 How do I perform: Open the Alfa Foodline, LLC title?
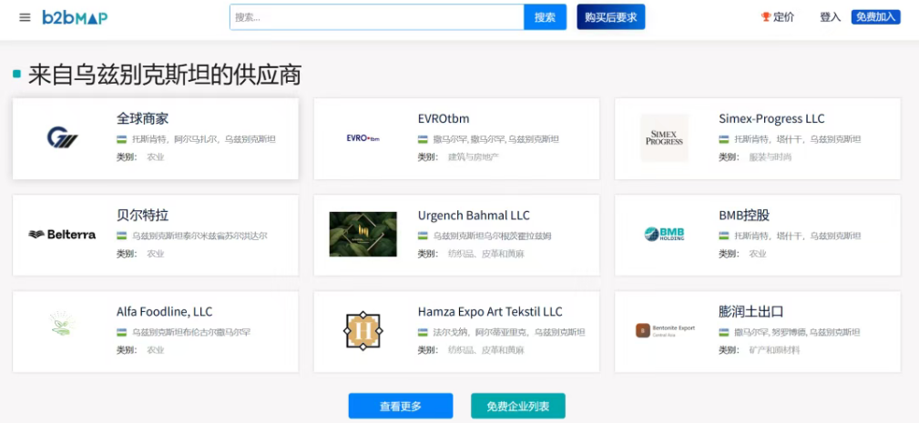[x=164, y=312]
